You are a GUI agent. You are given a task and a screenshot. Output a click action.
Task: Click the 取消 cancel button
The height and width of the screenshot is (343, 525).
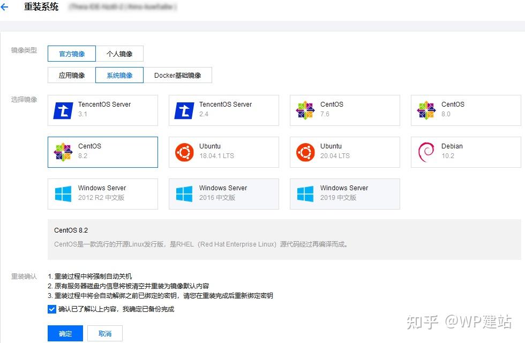(x=105, y=333)
